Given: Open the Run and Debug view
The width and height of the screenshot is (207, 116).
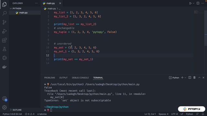Looking at the screenshot, I should click(x=4, y=31).
